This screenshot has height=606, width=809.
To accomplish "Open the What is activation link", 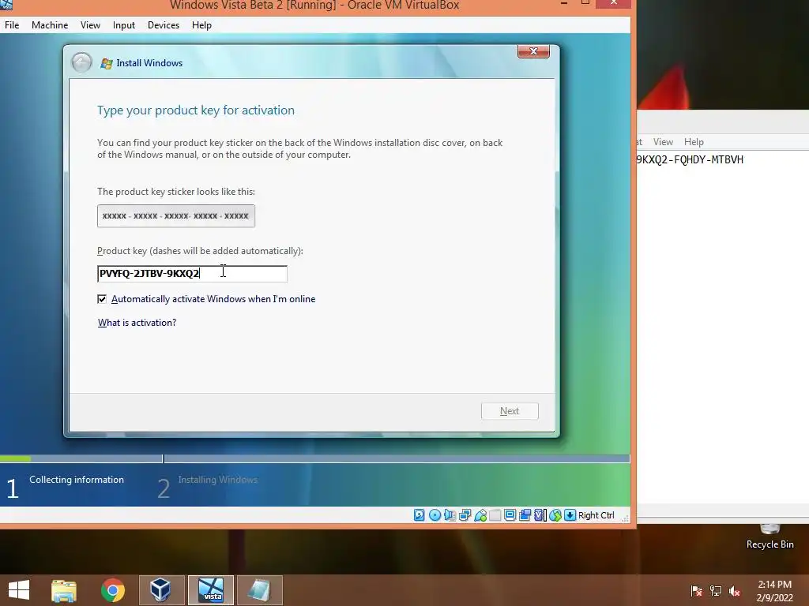I will (x=137, y=323).
